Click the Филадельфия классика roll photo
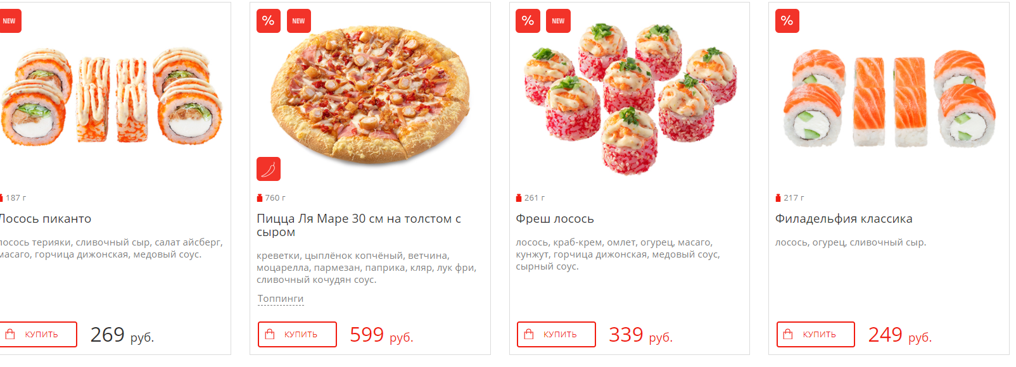 pyautogui.click(x=889, y=98)
